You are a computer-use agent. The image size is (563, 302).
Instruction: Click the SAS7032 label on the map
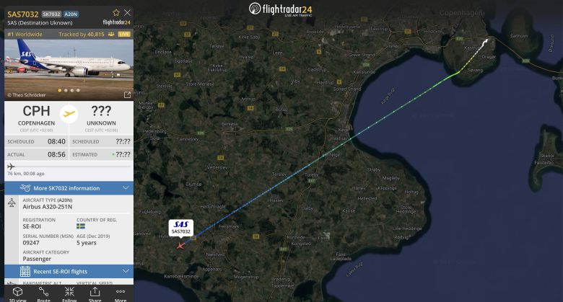pos(181,228)
